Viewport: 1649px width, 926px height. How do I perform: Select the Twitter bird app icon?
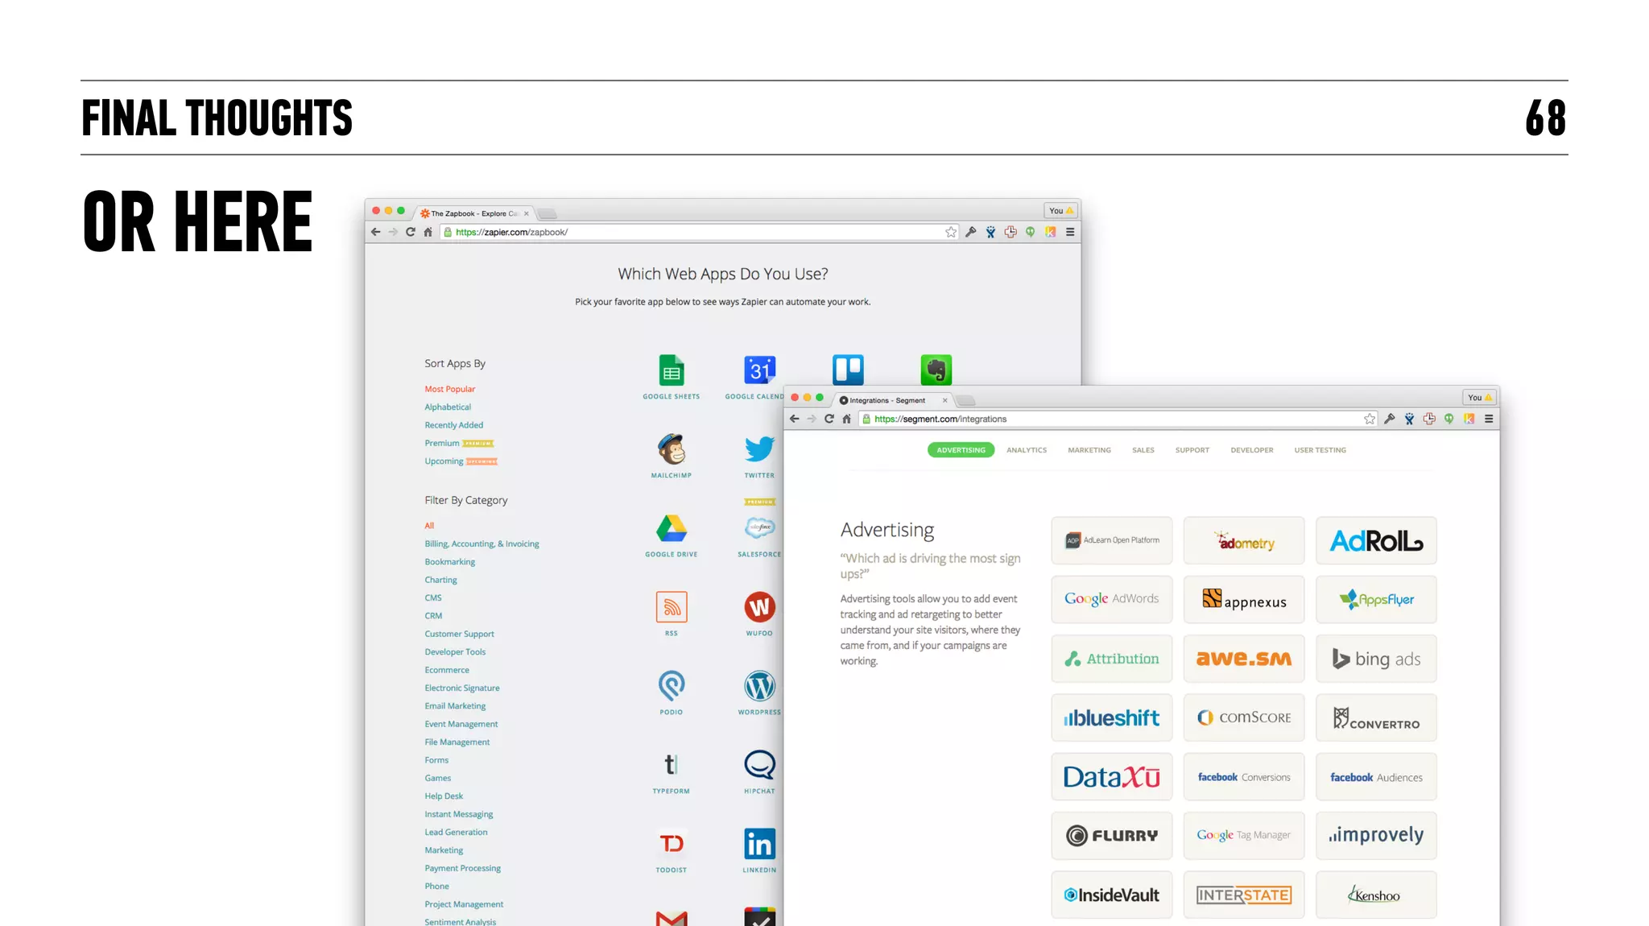(758, 449)
